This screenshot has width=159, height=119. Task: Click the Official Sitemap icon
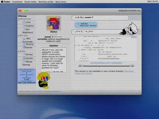click(x=24, y=62)
